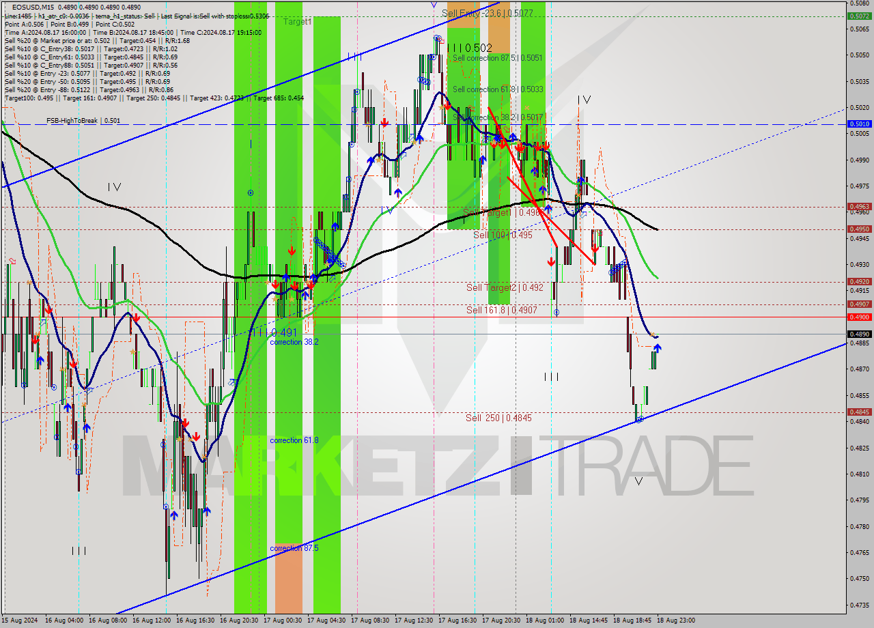The image size is (874, 628).
Task: Click the 'Sell 161.8 | 0.4907' label
Action: [x=501, y=310]
